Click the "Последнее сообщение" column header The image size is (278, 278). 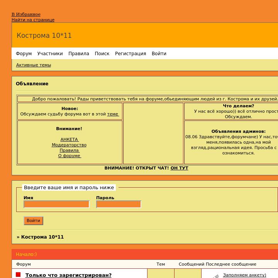[231, 264]
